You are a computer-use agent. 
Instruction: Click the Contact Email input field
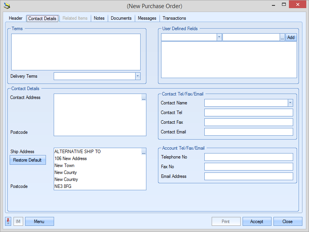248,132
